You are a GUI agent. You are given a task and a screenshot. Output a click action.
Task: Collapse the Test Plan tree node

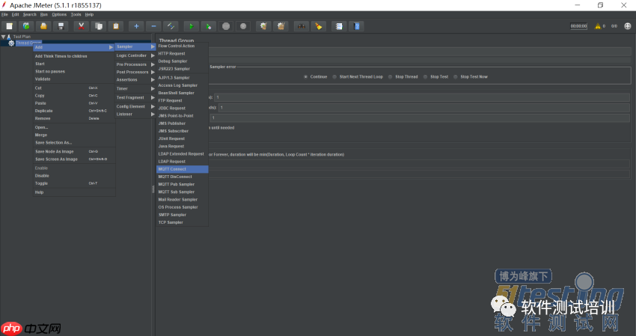click(4, 36)
